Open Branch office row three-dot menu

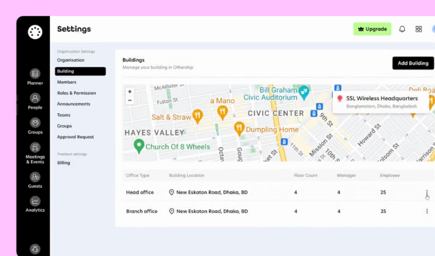[427, 211]
